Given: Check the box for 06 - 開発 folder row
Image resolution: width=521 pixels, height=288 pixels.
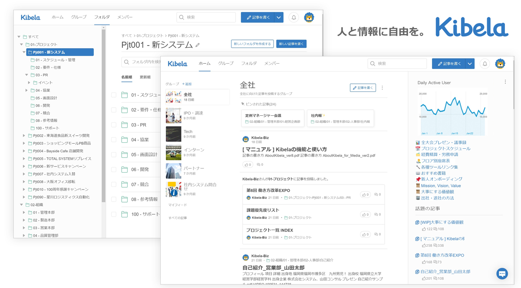Looking at the screenshot, I should pos(114,170).
